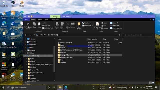Image resolution: width=160 pixels, height=90 pixels.
Task: Click History in Open group
Action: 105,28
